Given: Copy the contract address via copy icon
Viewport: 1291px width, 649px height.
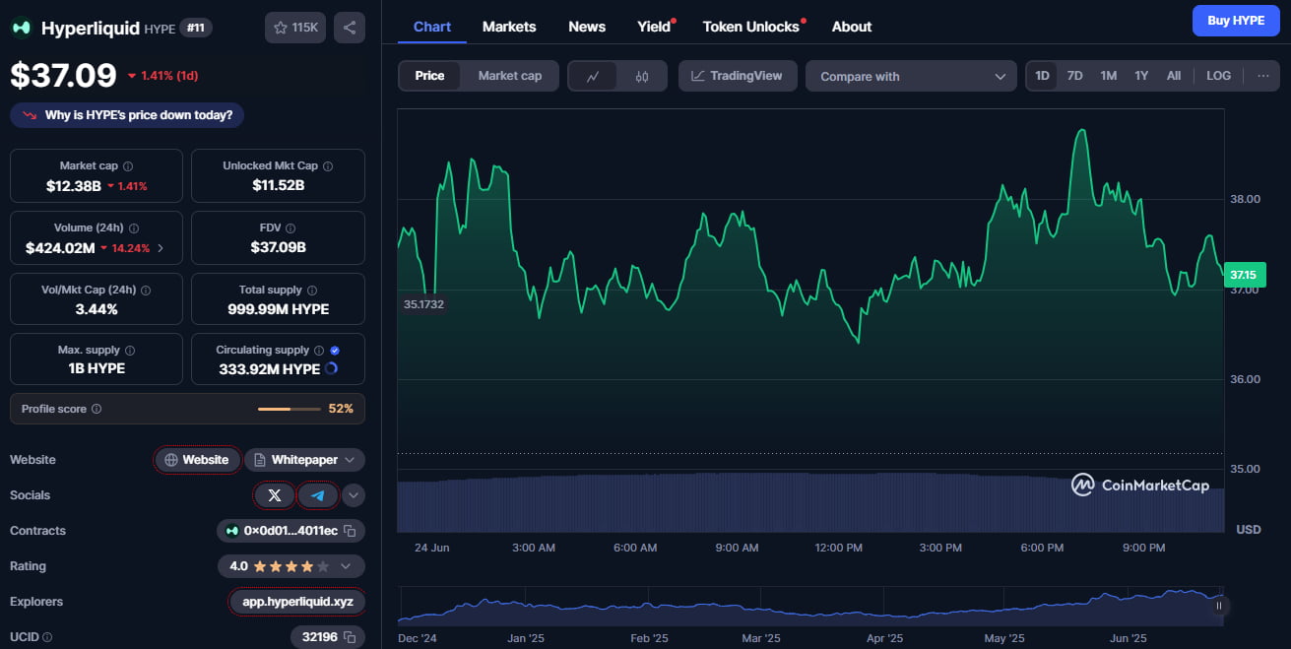Looking at the screenshot, I should [x=350, y=531].
